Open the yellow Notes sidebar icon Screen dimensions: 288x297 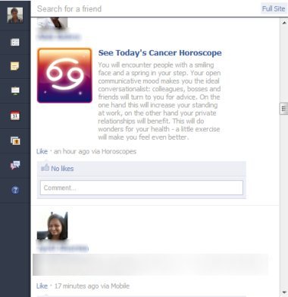15,66
